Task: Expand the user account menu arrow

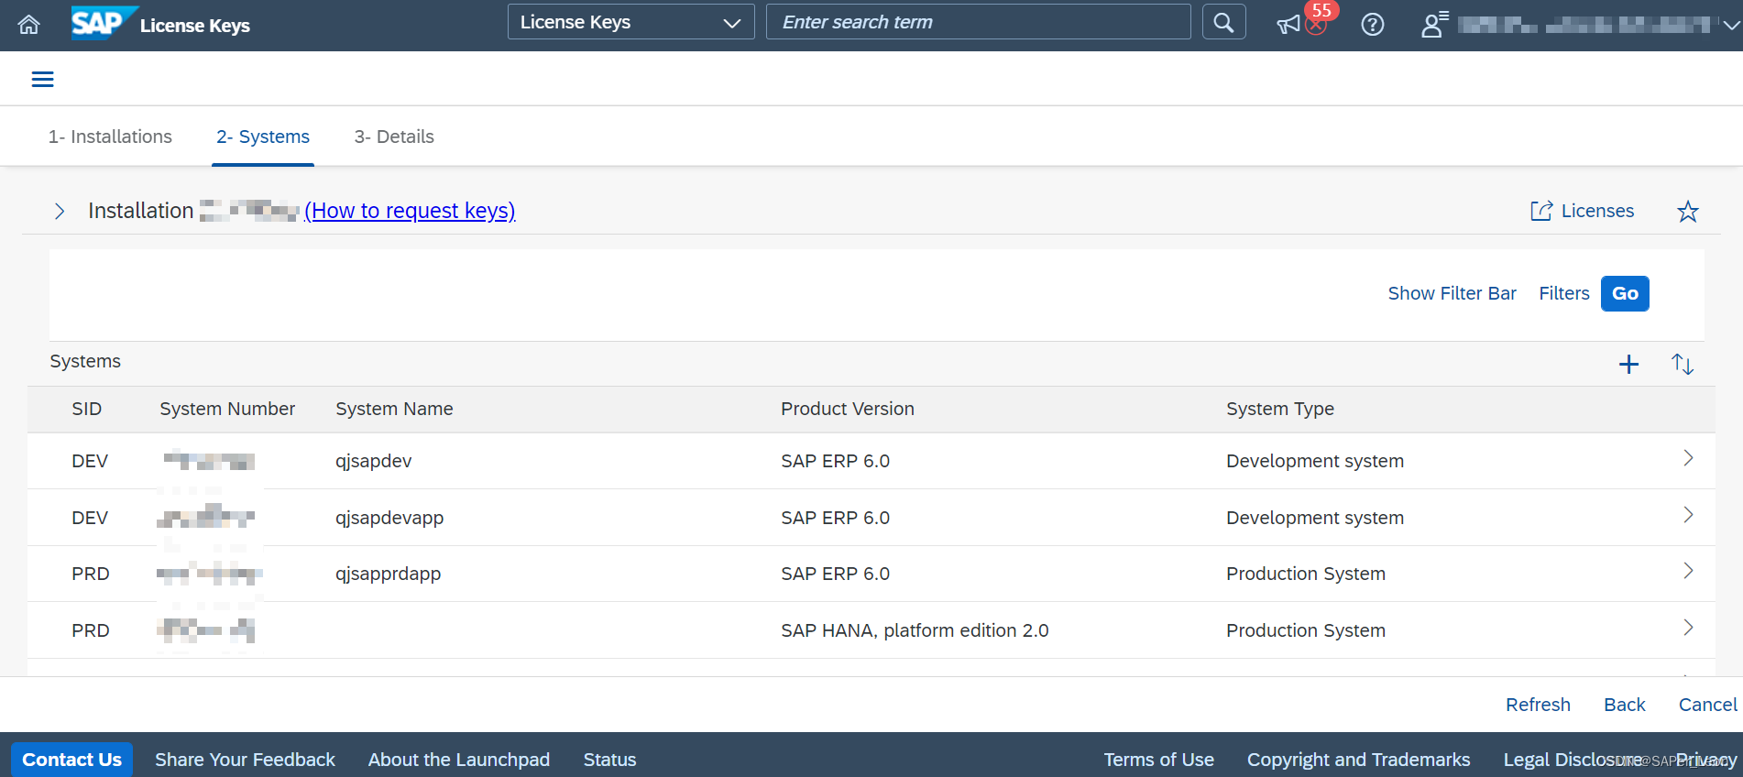Action: point(1730,25)
